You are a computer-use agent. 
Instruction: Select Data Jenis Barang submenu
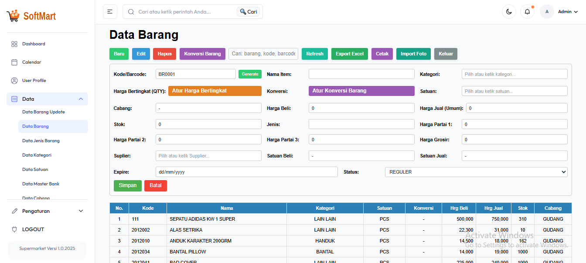[x=41, y=141]
